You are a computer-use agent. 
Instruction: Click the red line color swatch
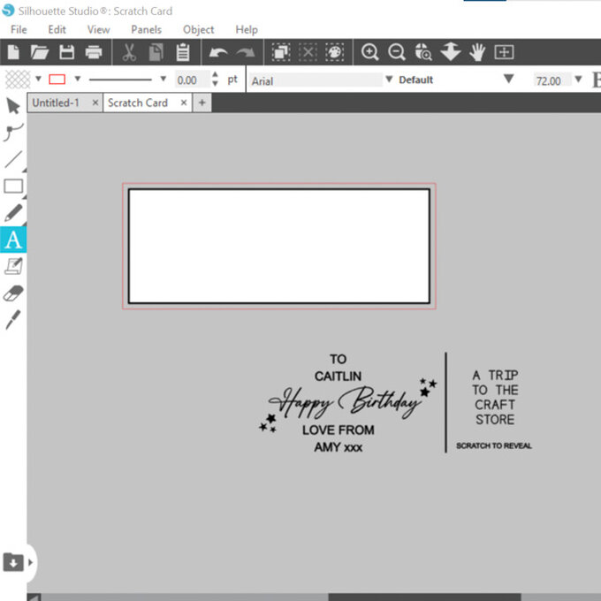pyautogui.click(x=57, y=80)
